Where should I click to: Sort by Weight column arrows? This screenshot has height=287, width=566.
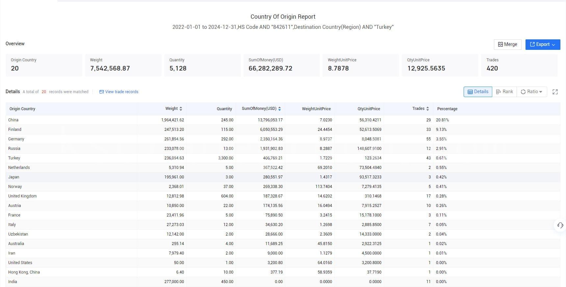pyautogui.click(x=181, y=109)
